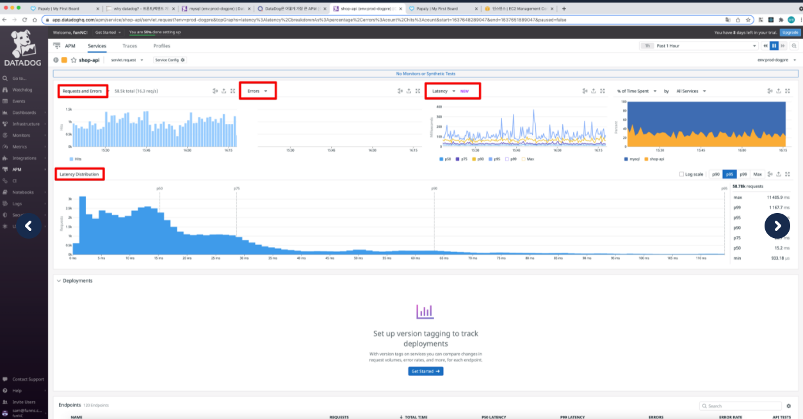The image size is (803, 419).
Task: Select the p99 percentile toggle
Action: (x=743, y=174)
